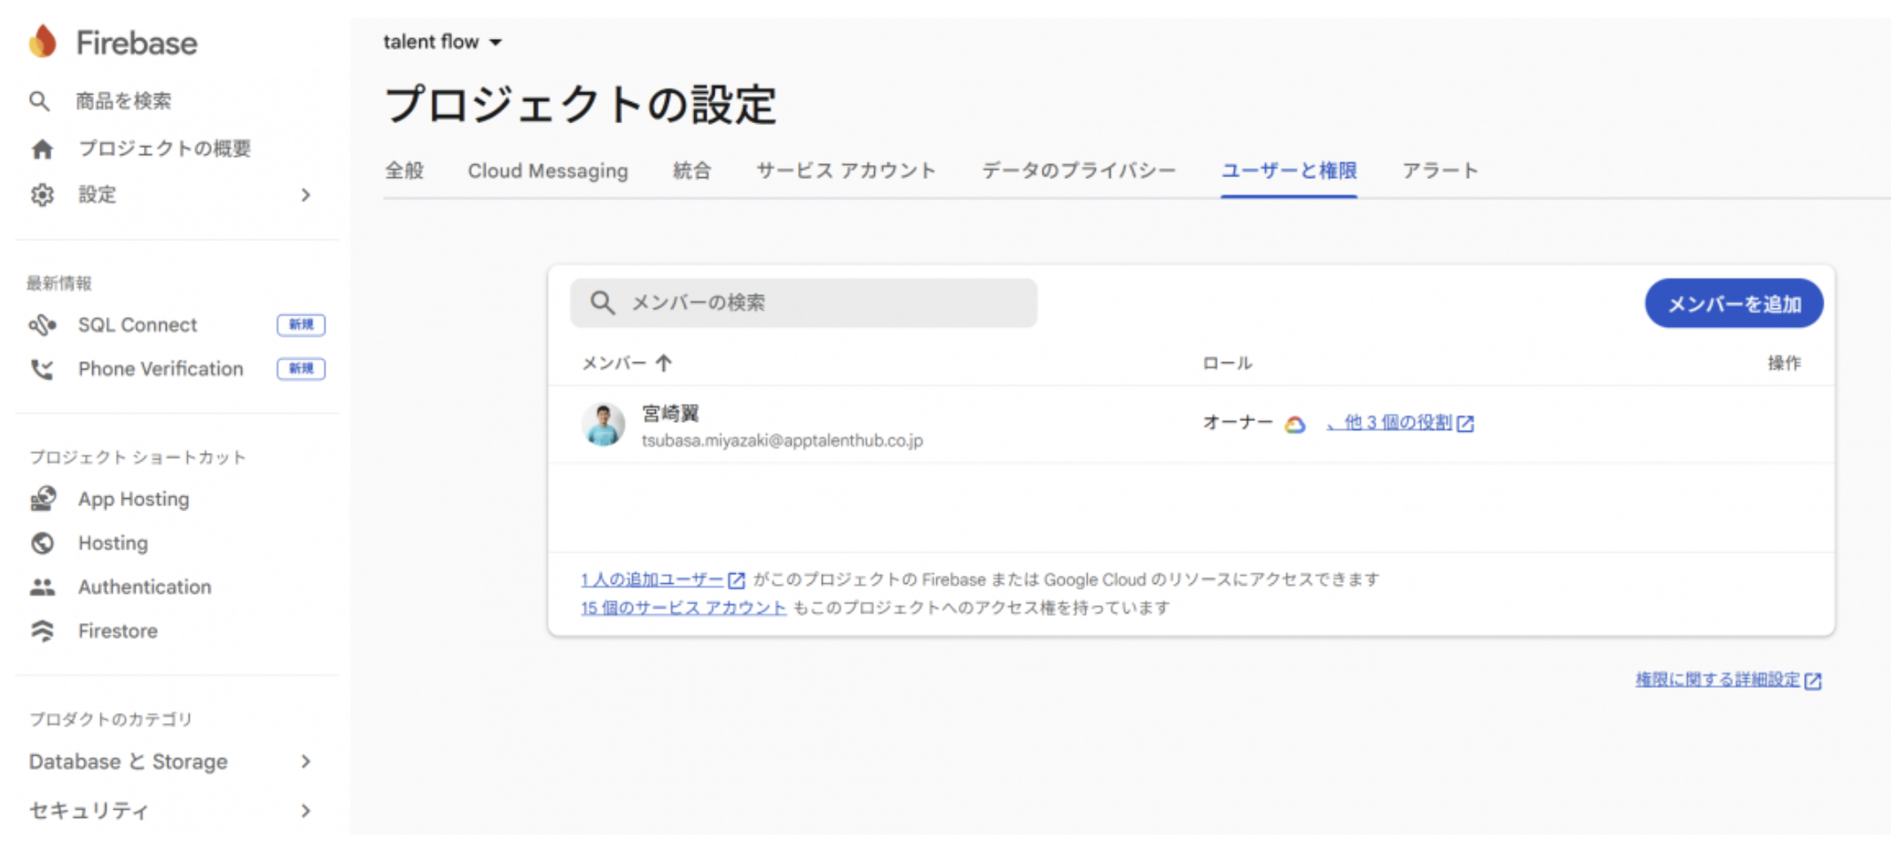Image resolution: width=1891 pixels, height=856 pixels.
Task: Switch to the Cloud Messaging tab
Action: (548, 170)
